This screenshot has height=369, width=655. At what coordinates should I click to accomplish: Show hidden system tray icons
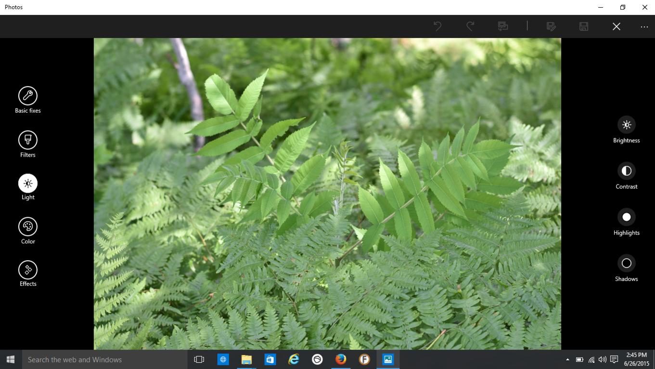point(567,359)
